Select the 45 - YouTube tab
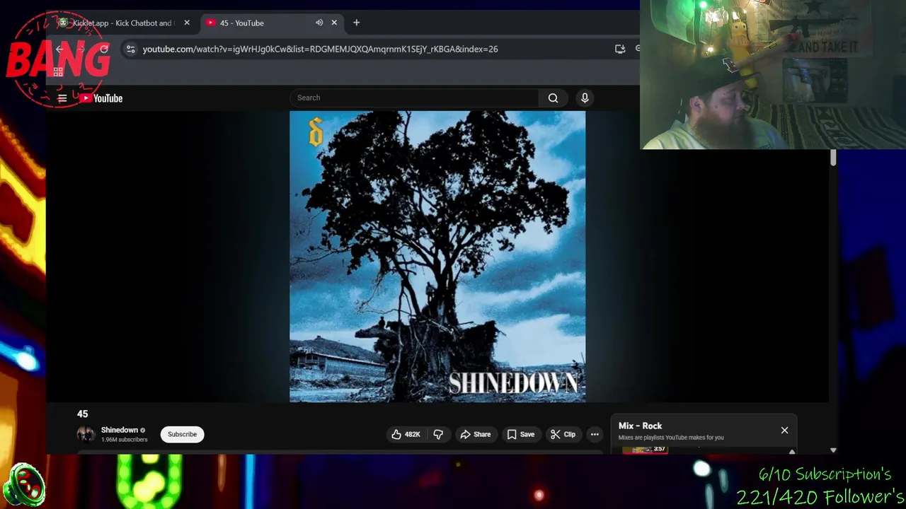The width and height of the screenshot is (906, 509). [271, 23]
